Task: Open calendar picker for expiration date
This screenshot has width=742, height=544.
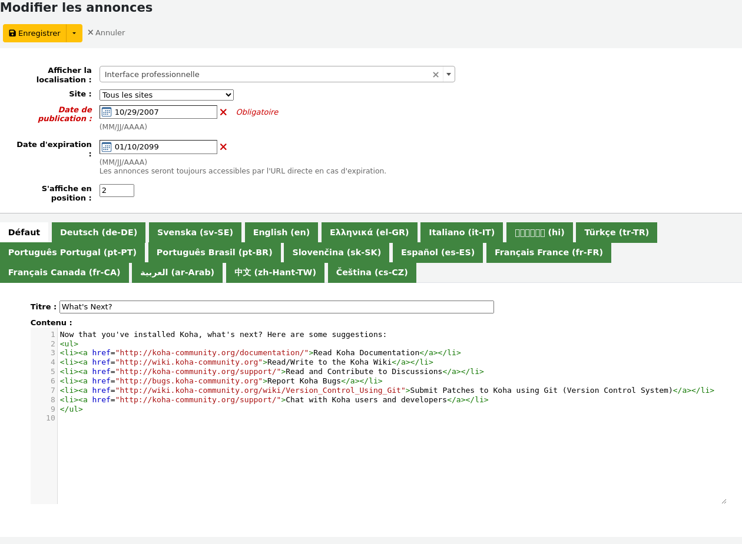Action: (107, 147)
